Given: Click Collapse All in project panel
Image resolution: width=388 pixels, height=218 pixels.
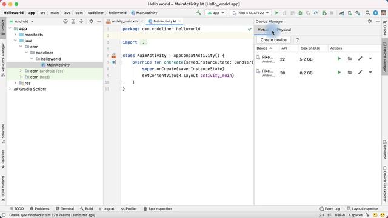Looking at the screenshot, I should pos(81,21).
